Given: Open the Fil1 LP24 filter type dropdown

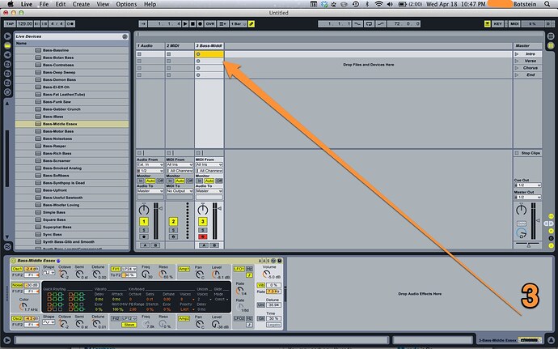Looking at the screenshot, I should click(129, 269).
